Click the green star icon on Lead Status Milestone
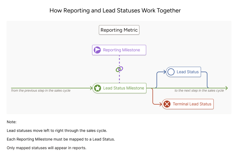This screenshot has width=238, height=157. 98,88
